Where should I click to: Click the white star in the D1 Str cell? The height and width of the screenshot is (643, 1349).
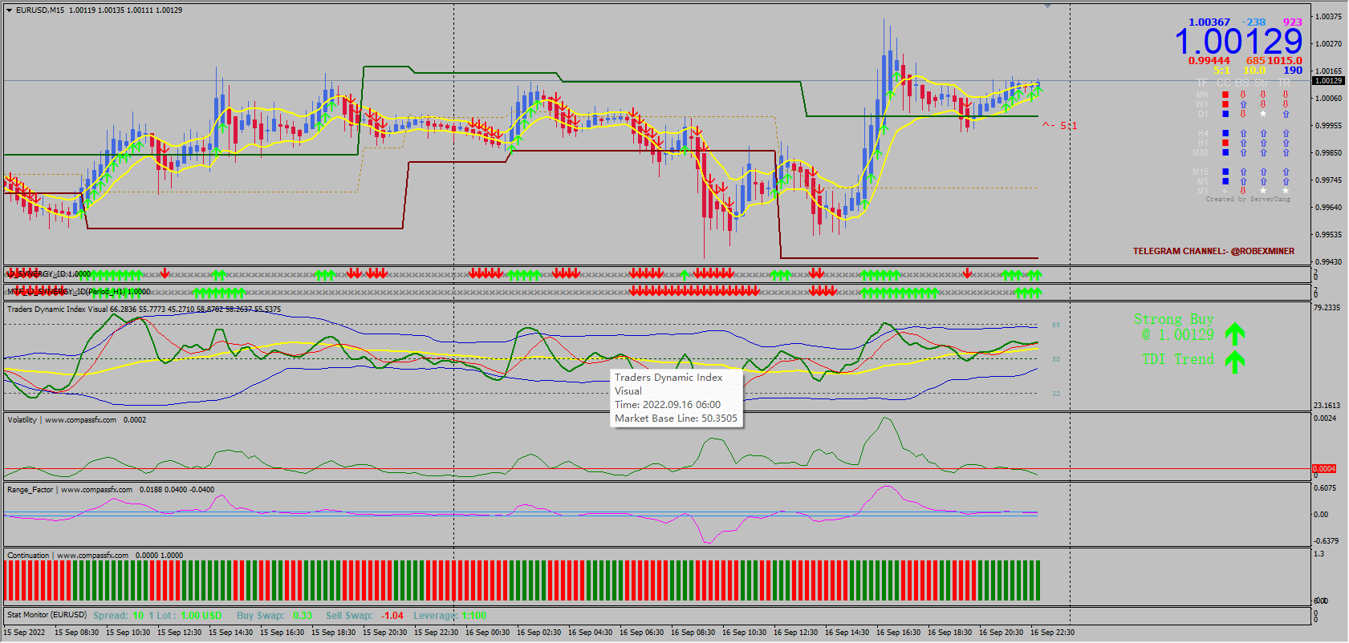1263,114
